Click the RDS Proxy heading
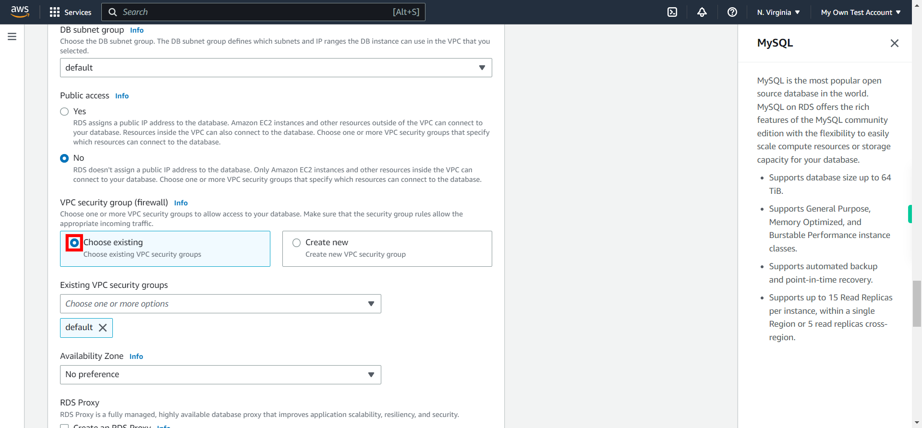 (80, 403)
